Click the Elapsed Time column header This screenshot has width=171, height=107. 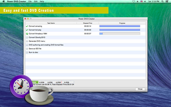click(x=87, y=23)
